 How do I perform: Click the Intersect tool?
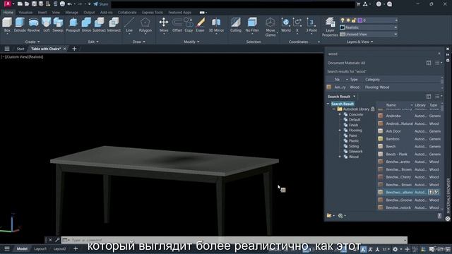114,25
